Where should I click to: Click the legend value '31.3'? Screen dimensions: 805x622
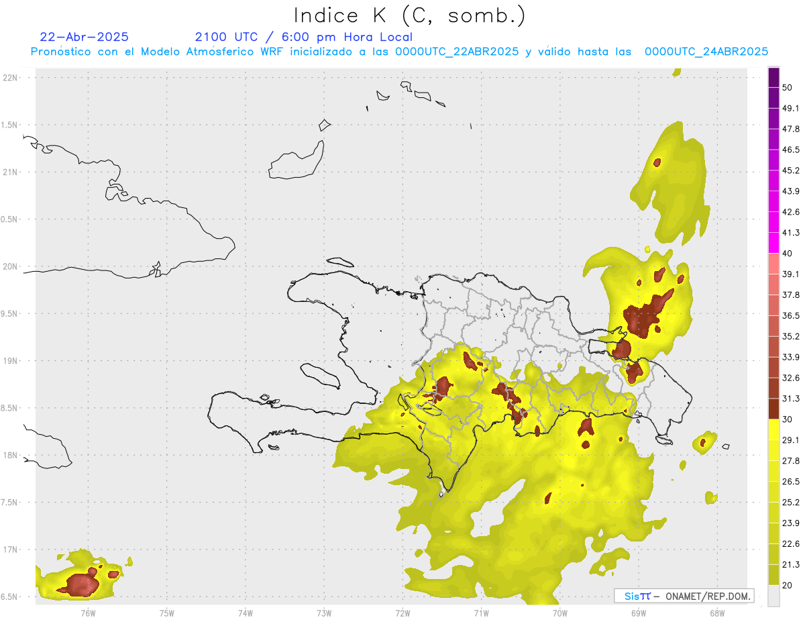pos(791,399)
